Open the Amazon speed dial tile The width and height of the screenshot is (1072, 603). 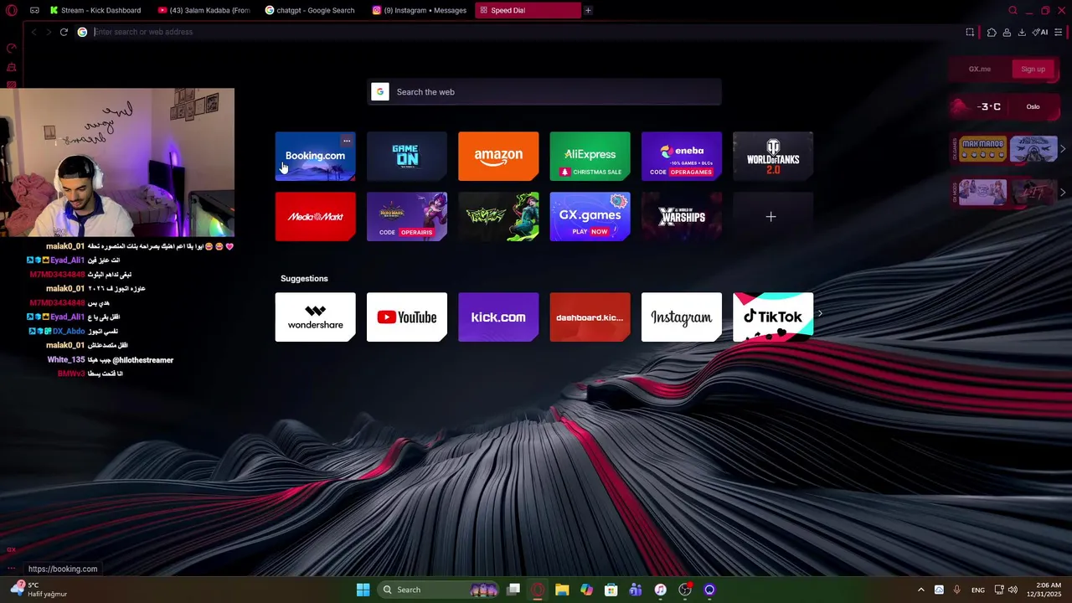(x=498, y=156)
